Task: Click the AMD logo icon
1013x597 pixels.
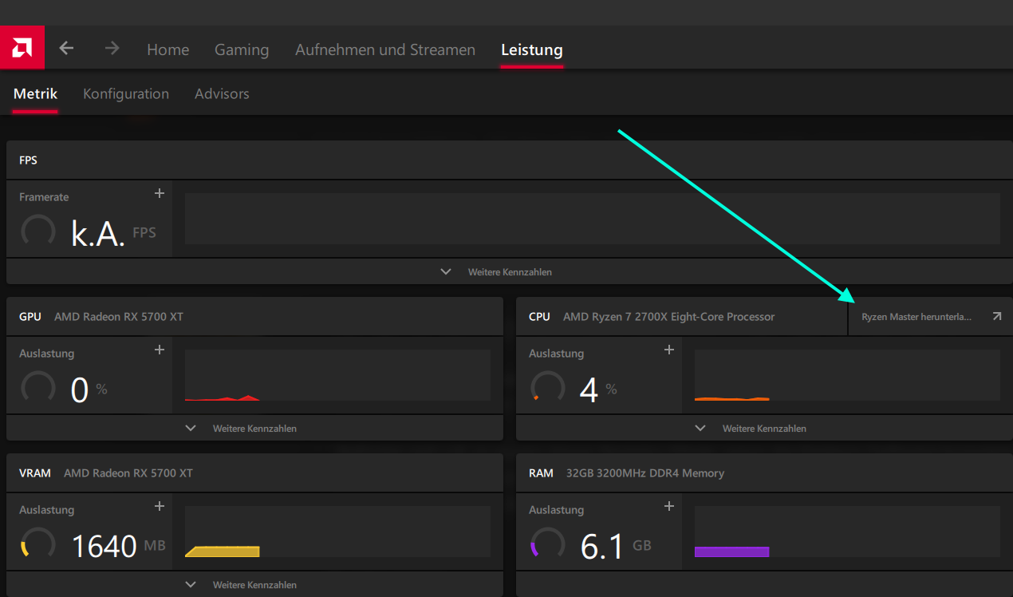Action: tap(22, 48)
